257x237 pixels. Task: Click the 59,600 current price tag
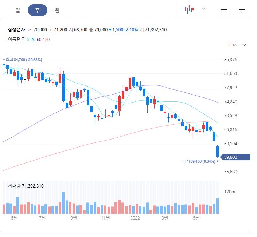pos(235,157)
